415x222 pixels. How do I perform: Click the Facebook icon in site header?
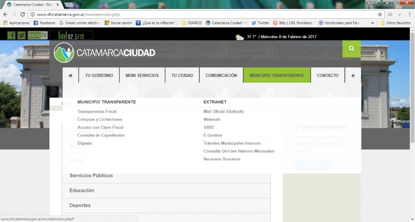coord(11,35)
